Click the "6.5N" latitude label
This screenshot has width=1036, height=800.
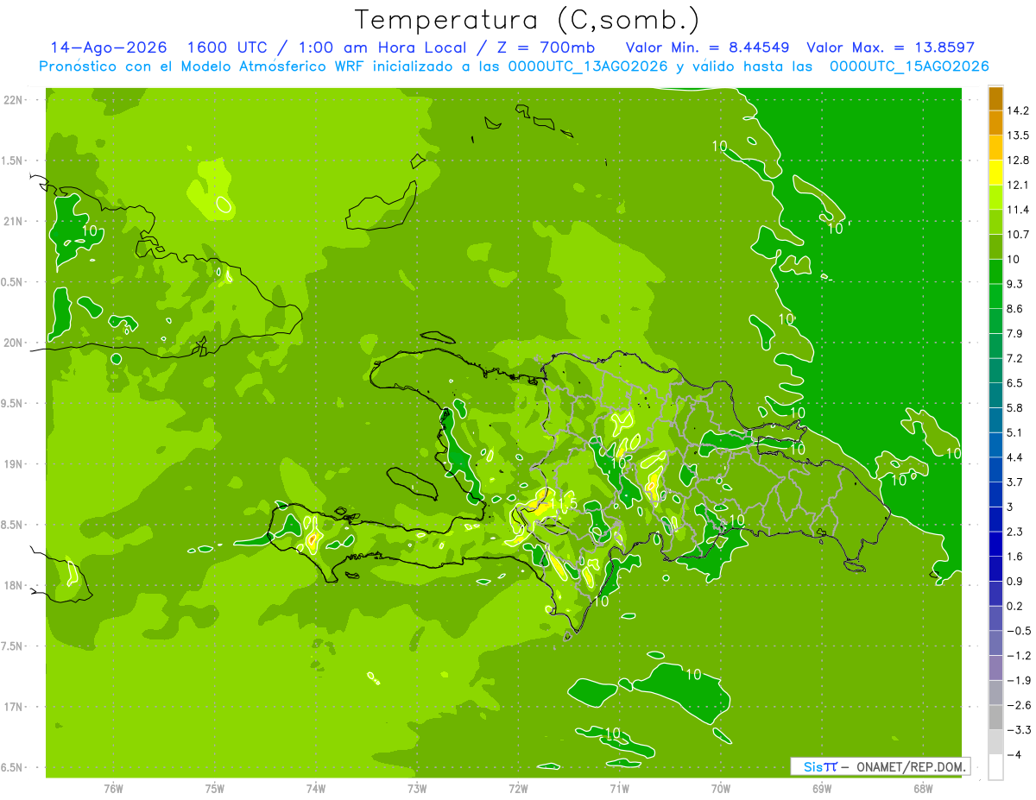[13, 767]
